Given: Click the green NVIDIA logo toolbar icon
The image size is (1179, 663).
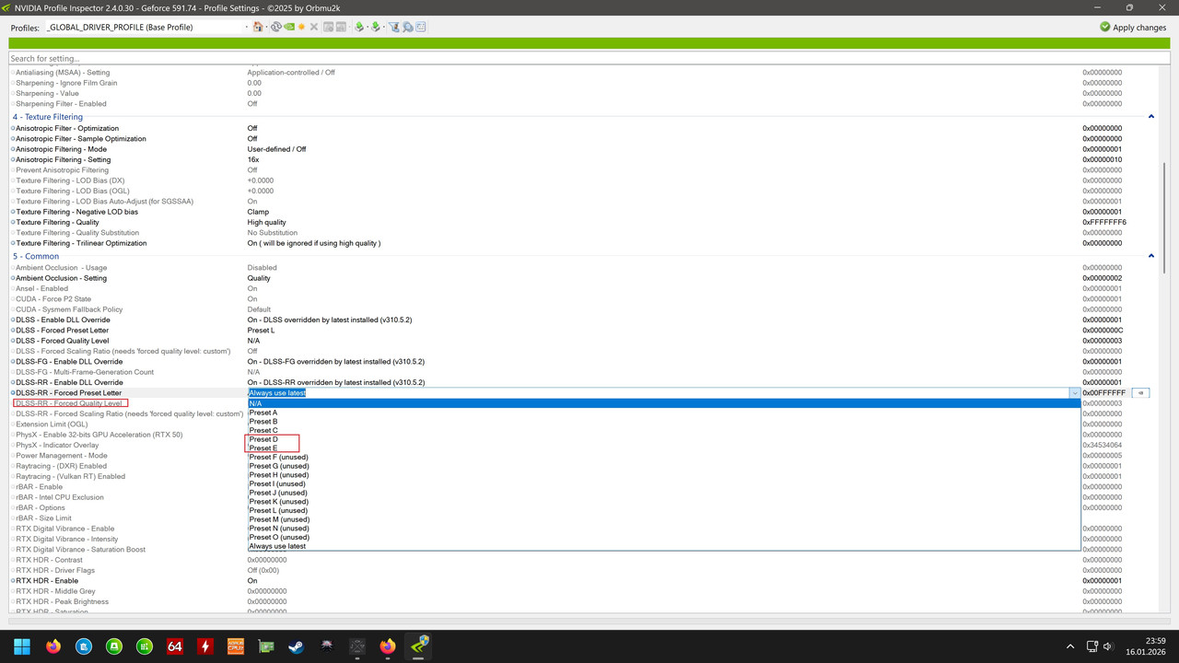Looking at the screenshot, I should (289, 27).
